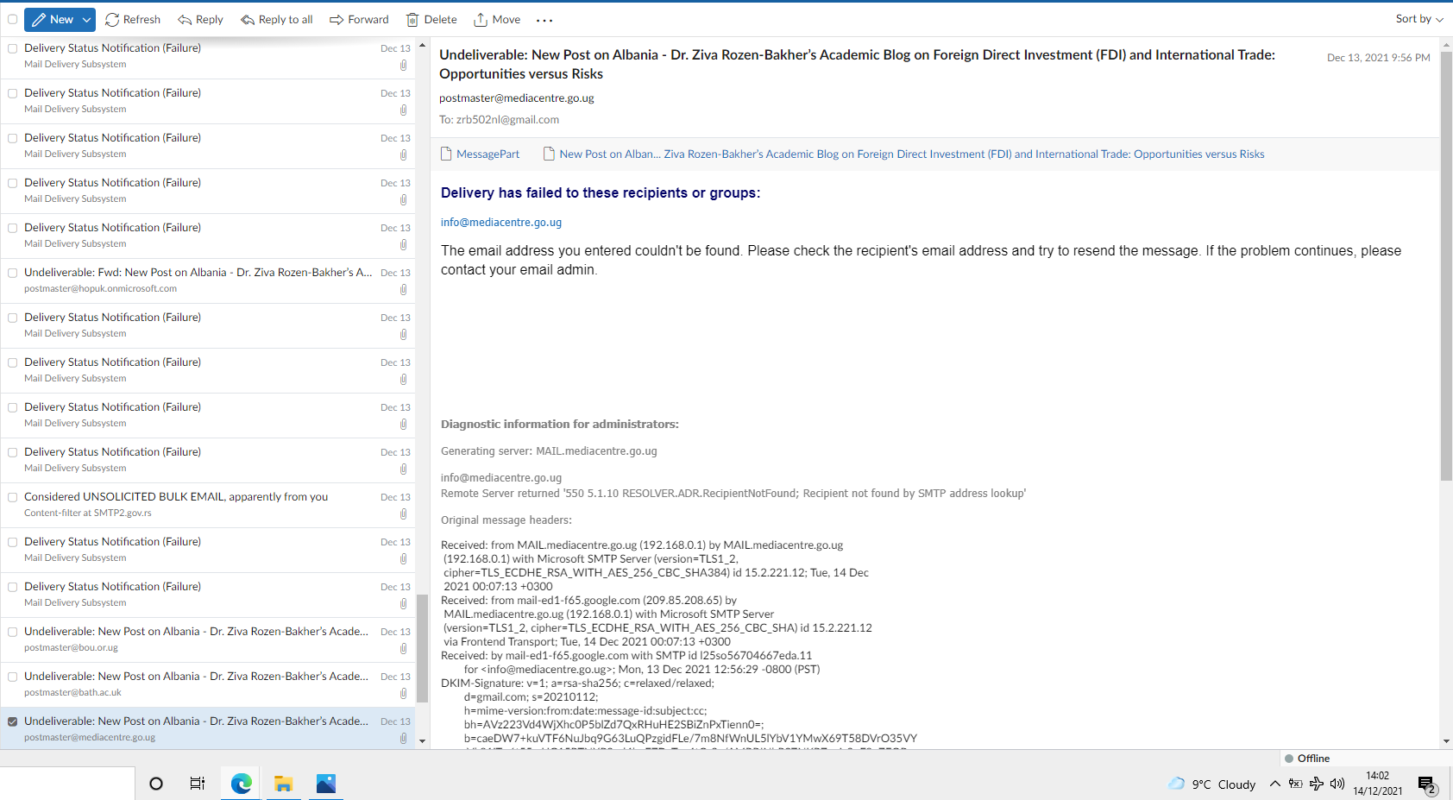The height and width of the screenshot is (800, 1453).
Task: Click the Offline status indicator
Action: [1307, 759]
